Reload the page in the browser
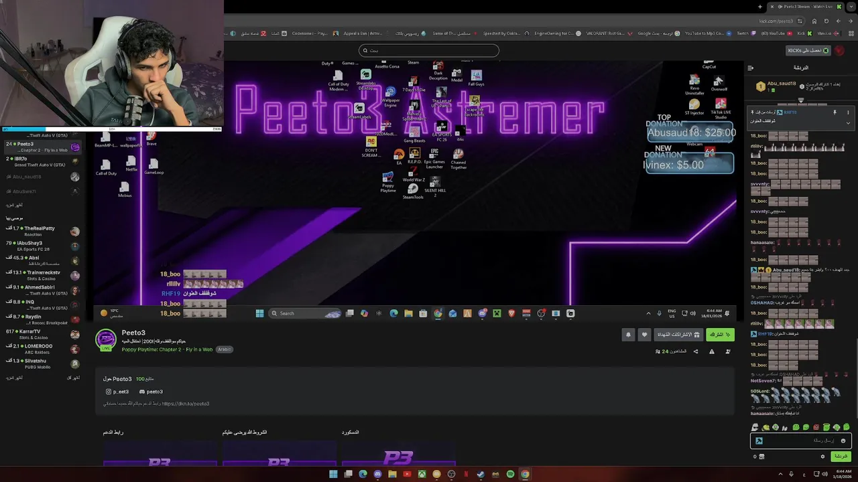 tap(826, 21)
